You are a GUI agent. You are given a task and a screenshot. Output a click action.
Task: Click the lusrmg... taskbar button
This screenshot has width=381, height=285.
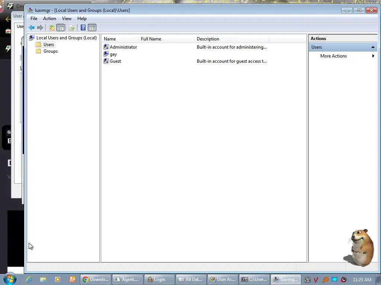tap(286, 279)
